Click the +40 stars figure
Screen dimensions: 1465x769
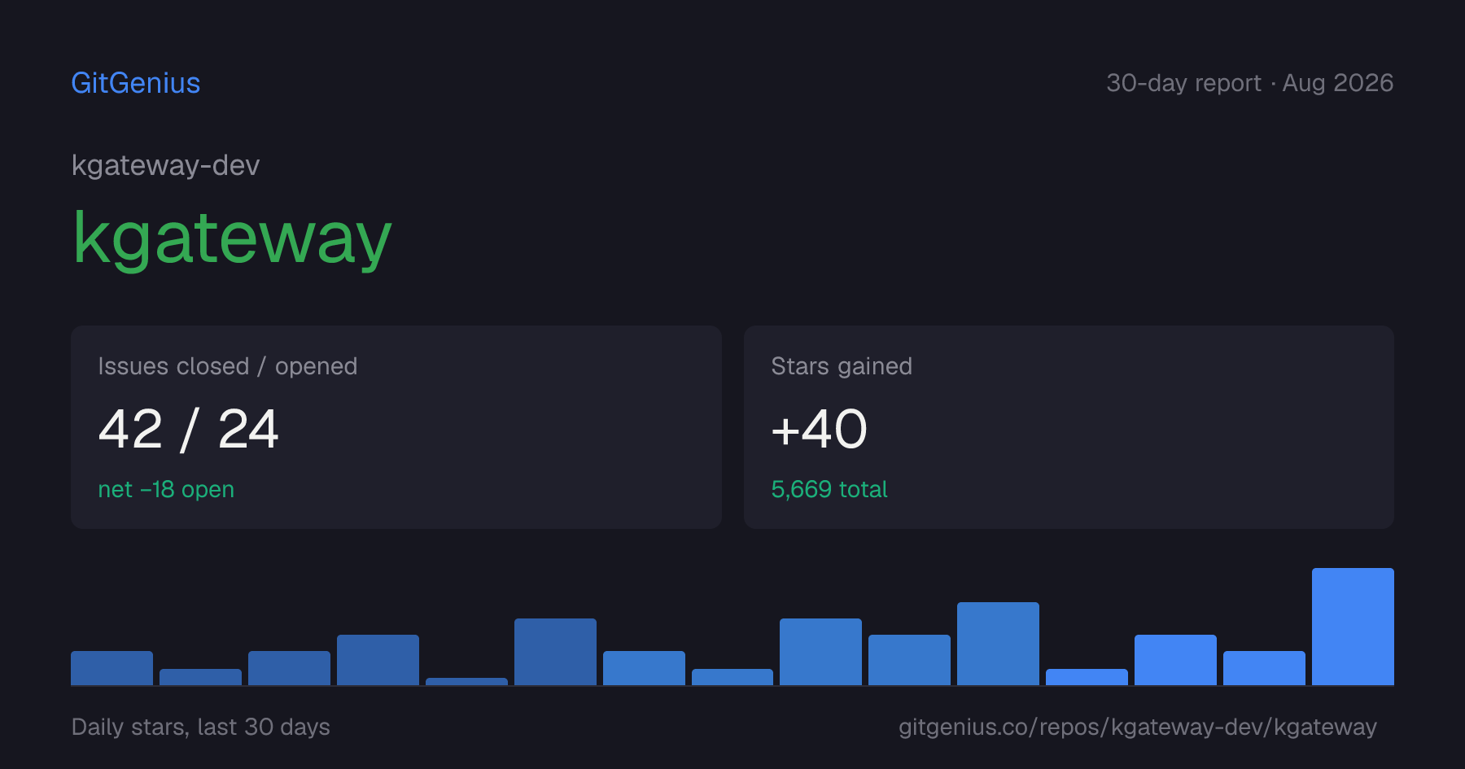819,429
